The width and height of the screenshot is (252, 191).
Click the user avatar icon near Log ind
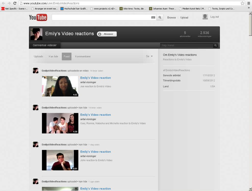coord(205,17)
